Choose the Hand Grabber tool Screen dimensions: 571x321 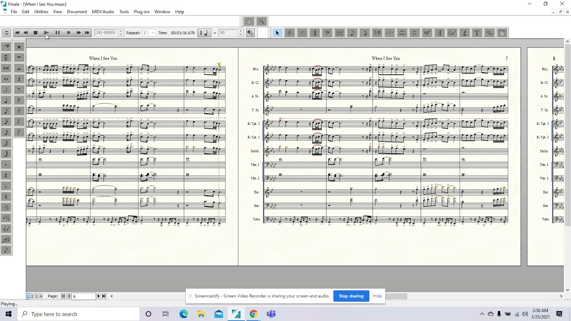249,21
